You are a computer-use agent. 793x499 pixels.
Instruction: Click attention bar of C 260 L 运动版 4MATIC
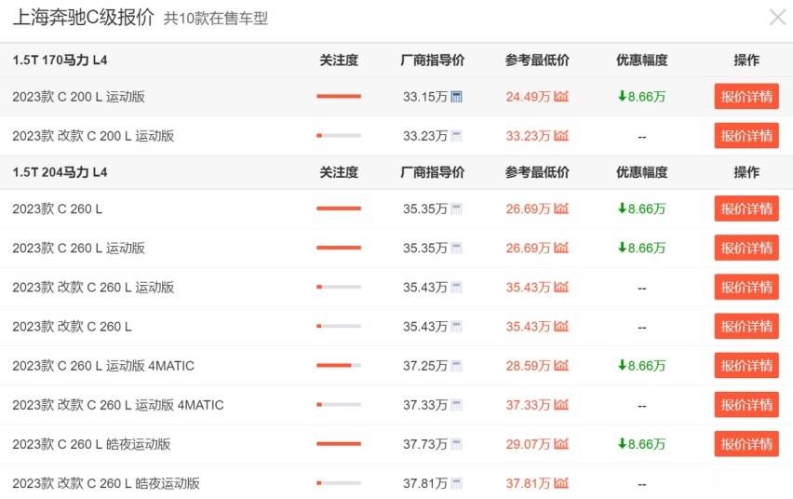pyautogui.click(x=339, y=365)
